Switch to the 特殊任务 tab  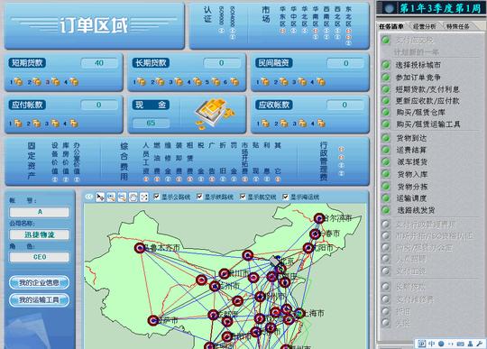point(458,26)
